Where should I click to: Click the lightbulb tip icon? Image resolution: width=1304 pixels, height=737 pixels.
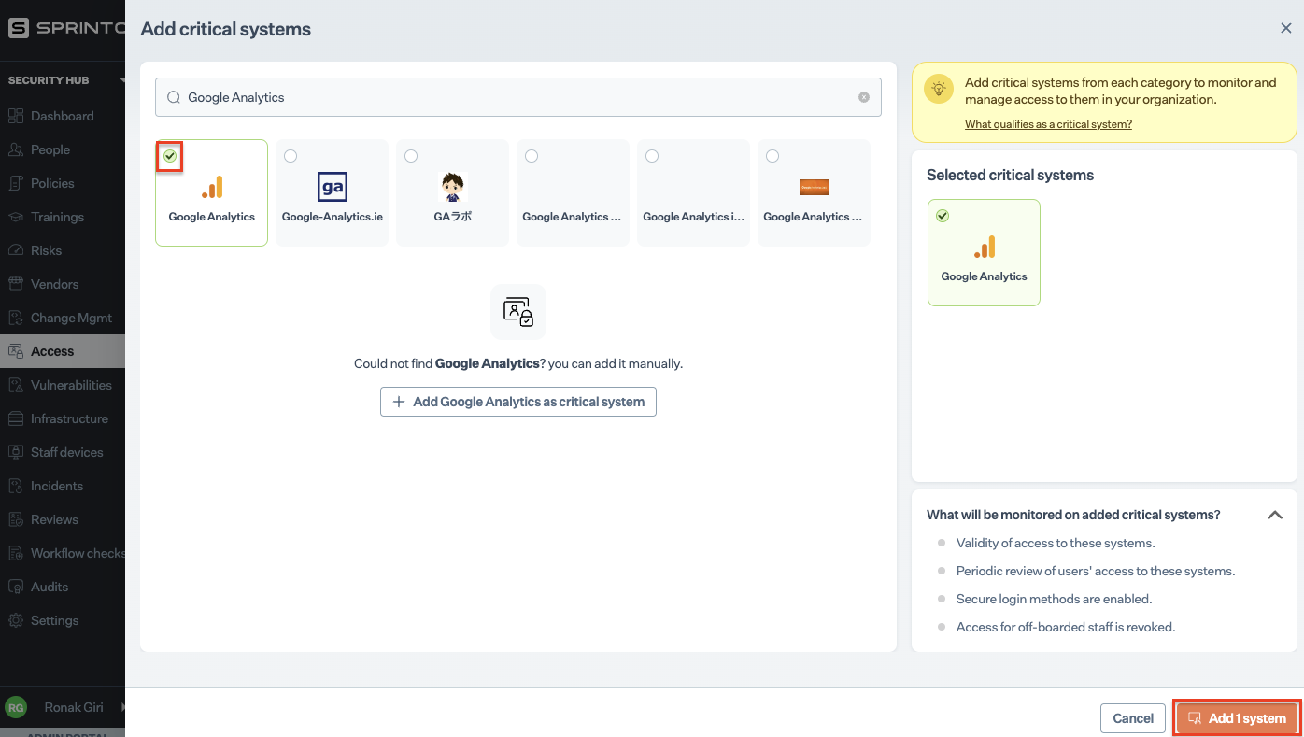[939, 89]
